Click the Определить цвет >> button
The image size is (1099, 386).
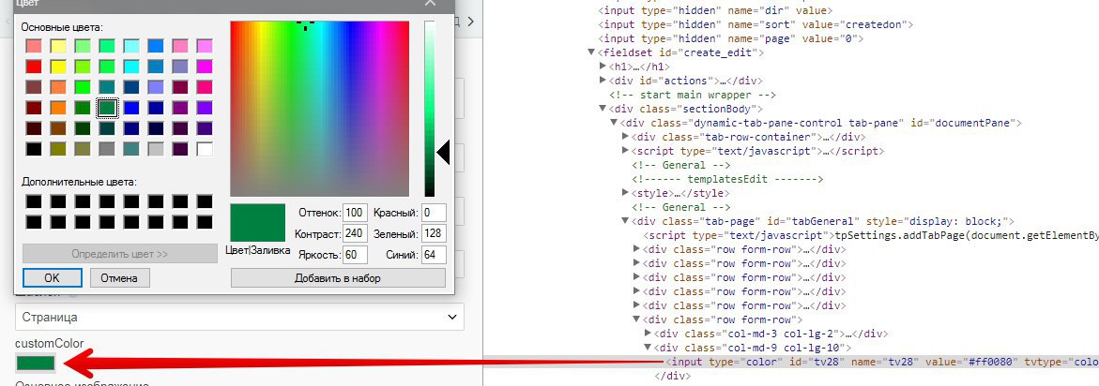120,254
